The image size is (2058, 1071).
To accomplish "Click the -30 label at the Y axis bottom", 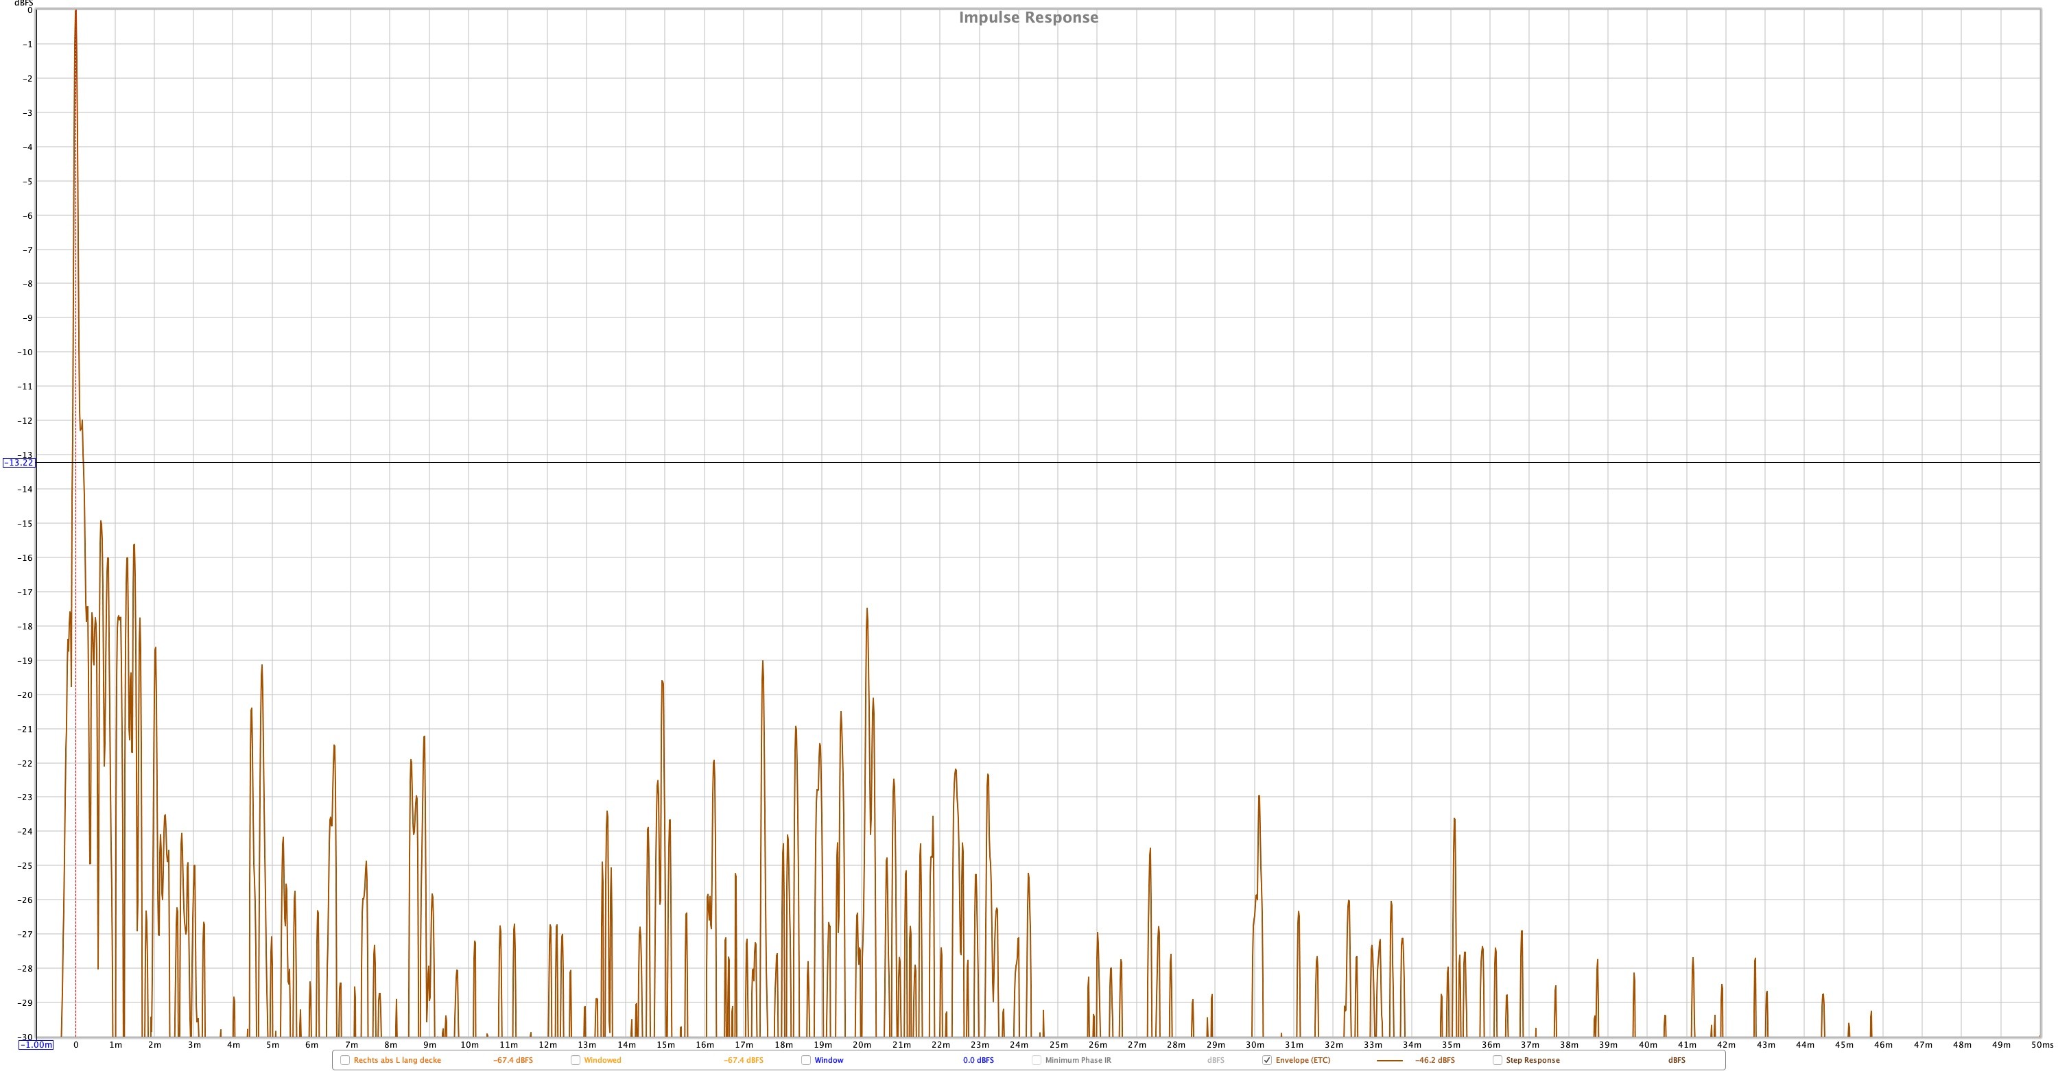I will [x=25, y=1037].
